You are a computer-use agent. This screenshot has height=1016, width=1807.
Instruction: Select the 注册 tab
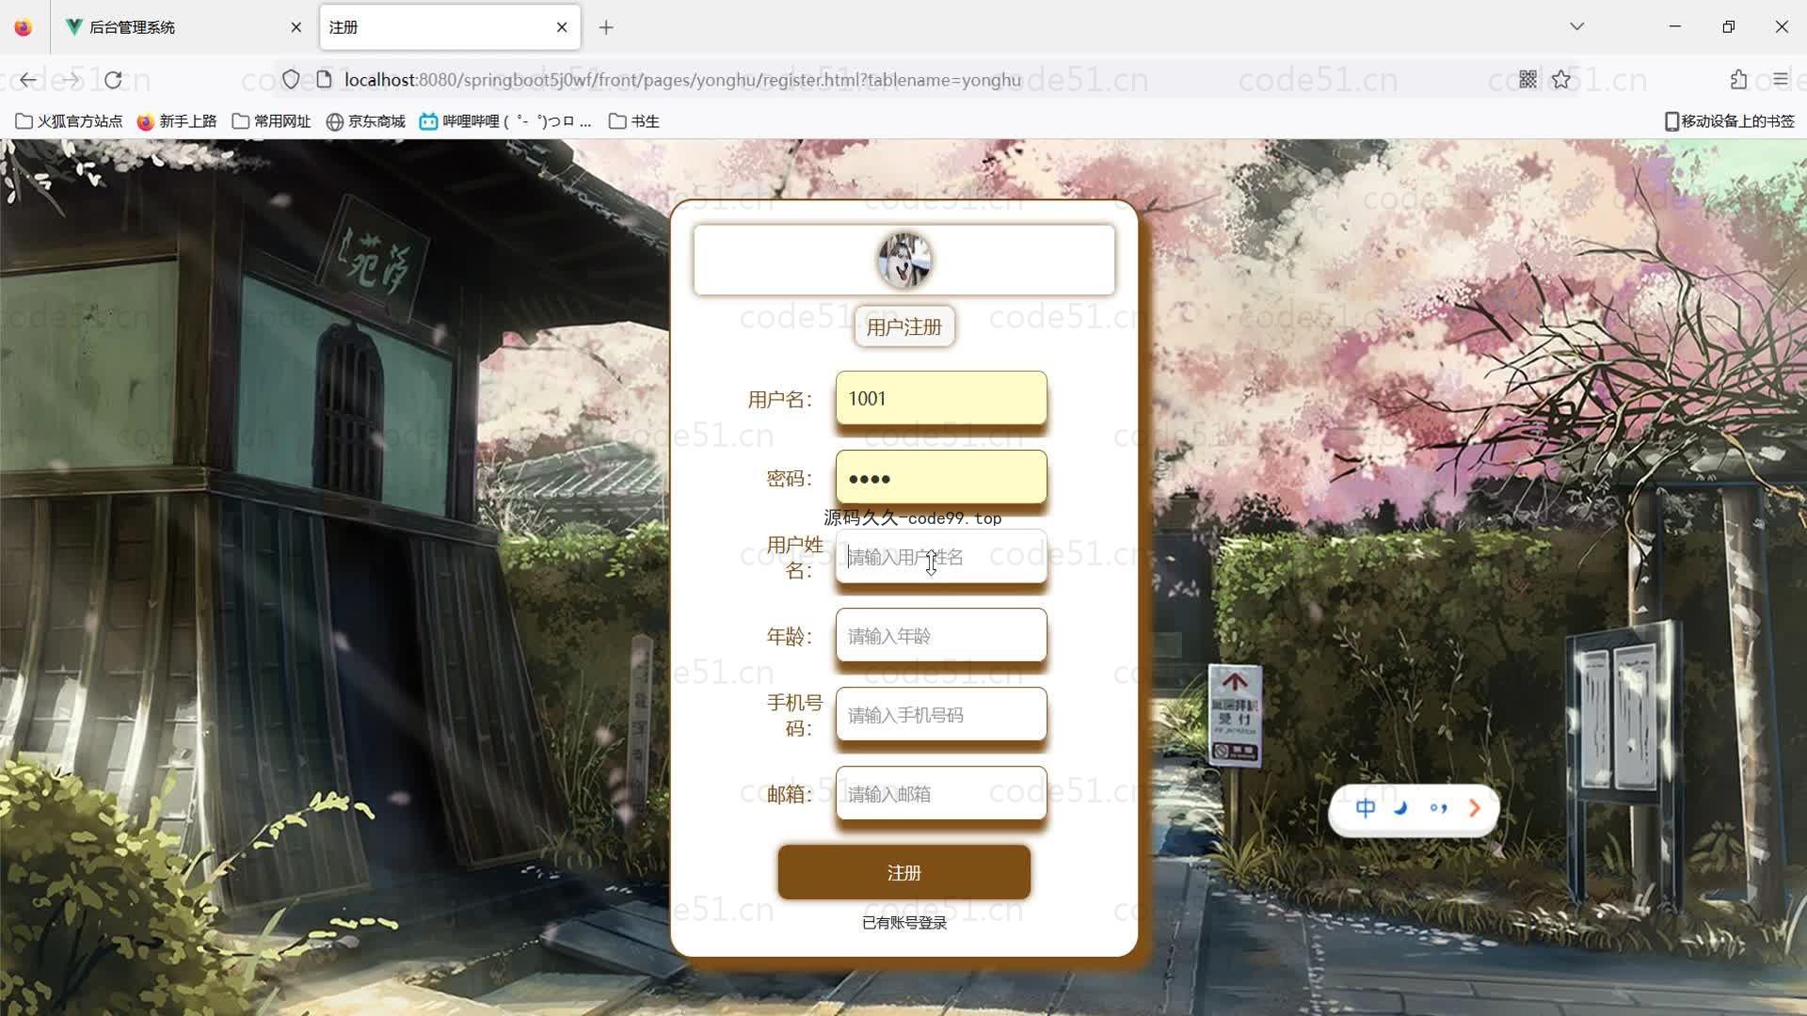tap(449, 27)
